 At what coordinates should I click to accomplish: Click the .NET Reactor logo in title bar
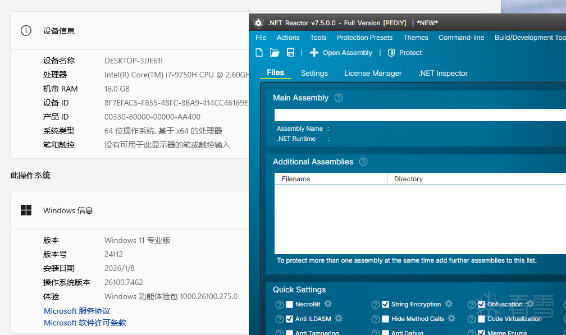pyautogui.click(x=258, y=23)
